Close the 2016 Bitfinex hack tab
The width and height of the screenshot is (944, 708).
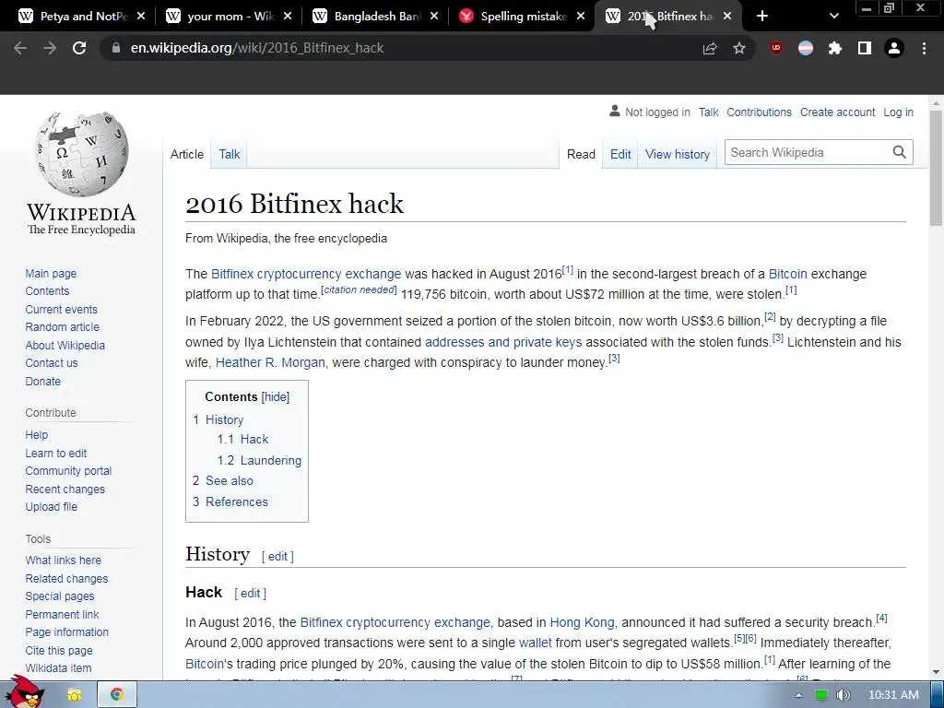727,17
